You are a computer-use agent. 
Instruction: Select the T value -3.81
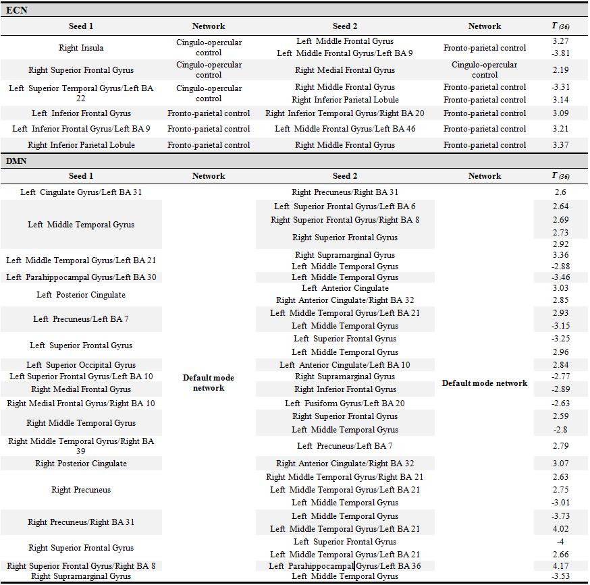point(560,53)
